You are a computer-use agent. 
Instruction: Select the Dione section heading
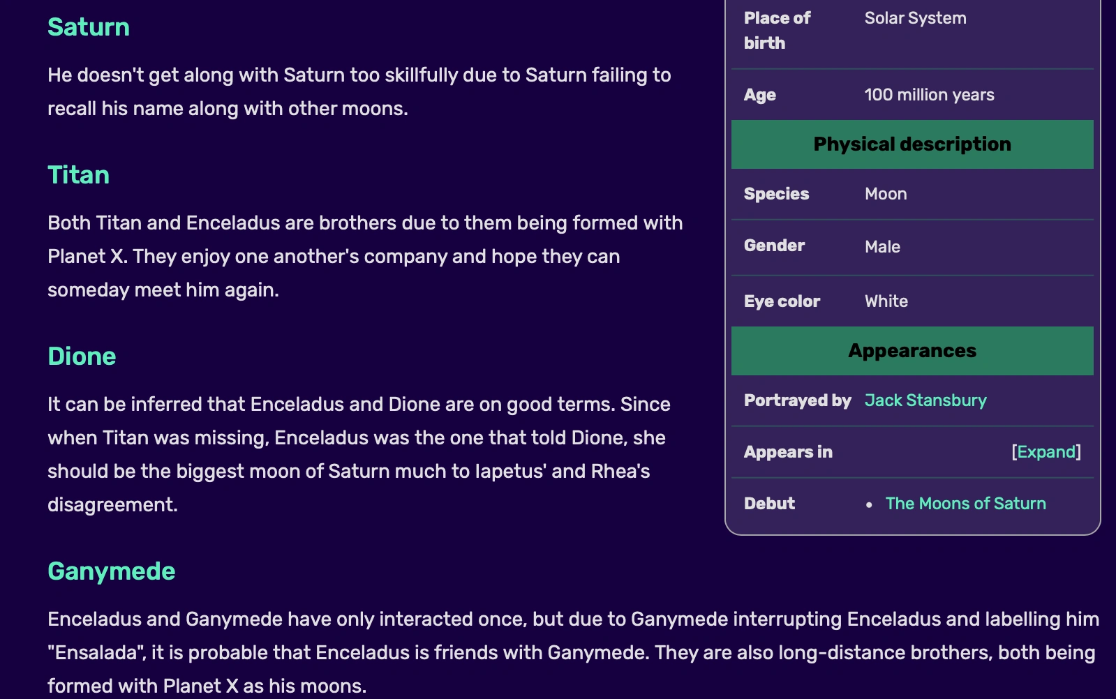click(x=82, y=356)
